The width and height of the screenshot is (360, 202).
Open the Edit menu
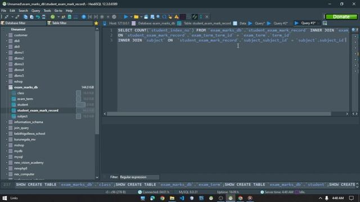[12, 11]
